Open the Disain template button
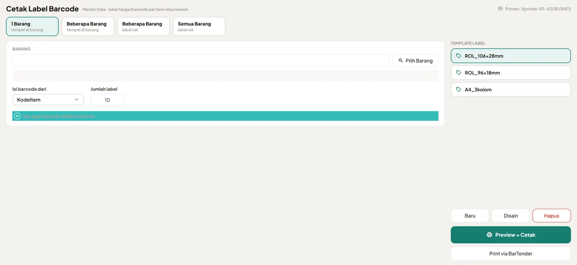The image size is (577, 265). (511, 216)
